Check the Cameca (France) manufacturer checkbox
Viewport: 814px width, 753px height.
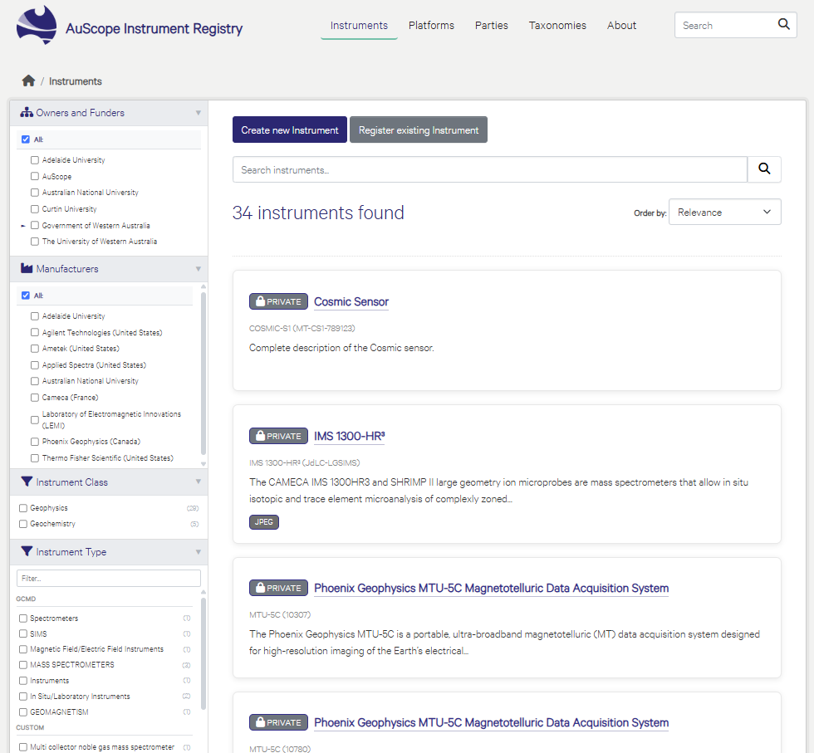tap(35, 398)
